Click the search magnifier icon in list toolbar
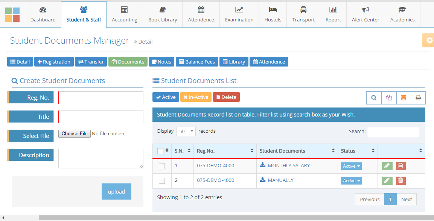This screenshot has height=221, width=434. click(374, 98)
